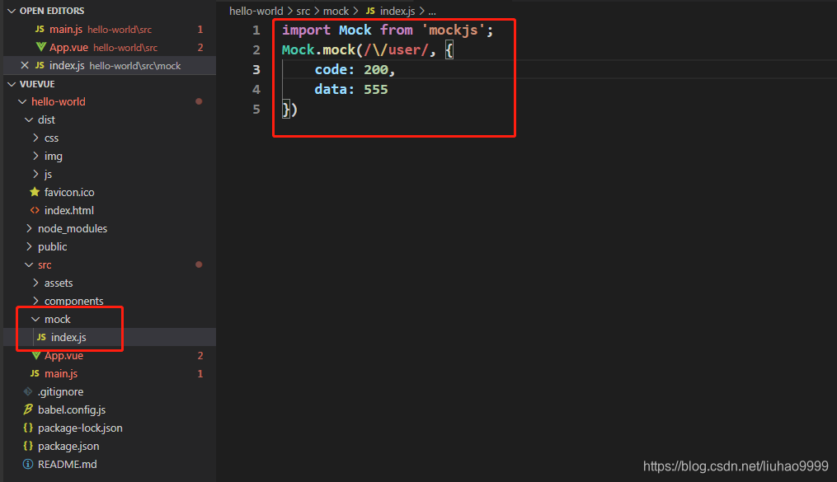The image size is (837, 482).
Task: Collapse the hello-world folder
Action: [x=22, y=101]
